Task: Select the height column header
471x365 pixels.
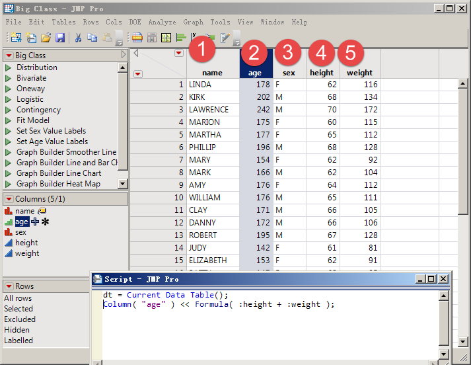Action: (x=322, y=73)
